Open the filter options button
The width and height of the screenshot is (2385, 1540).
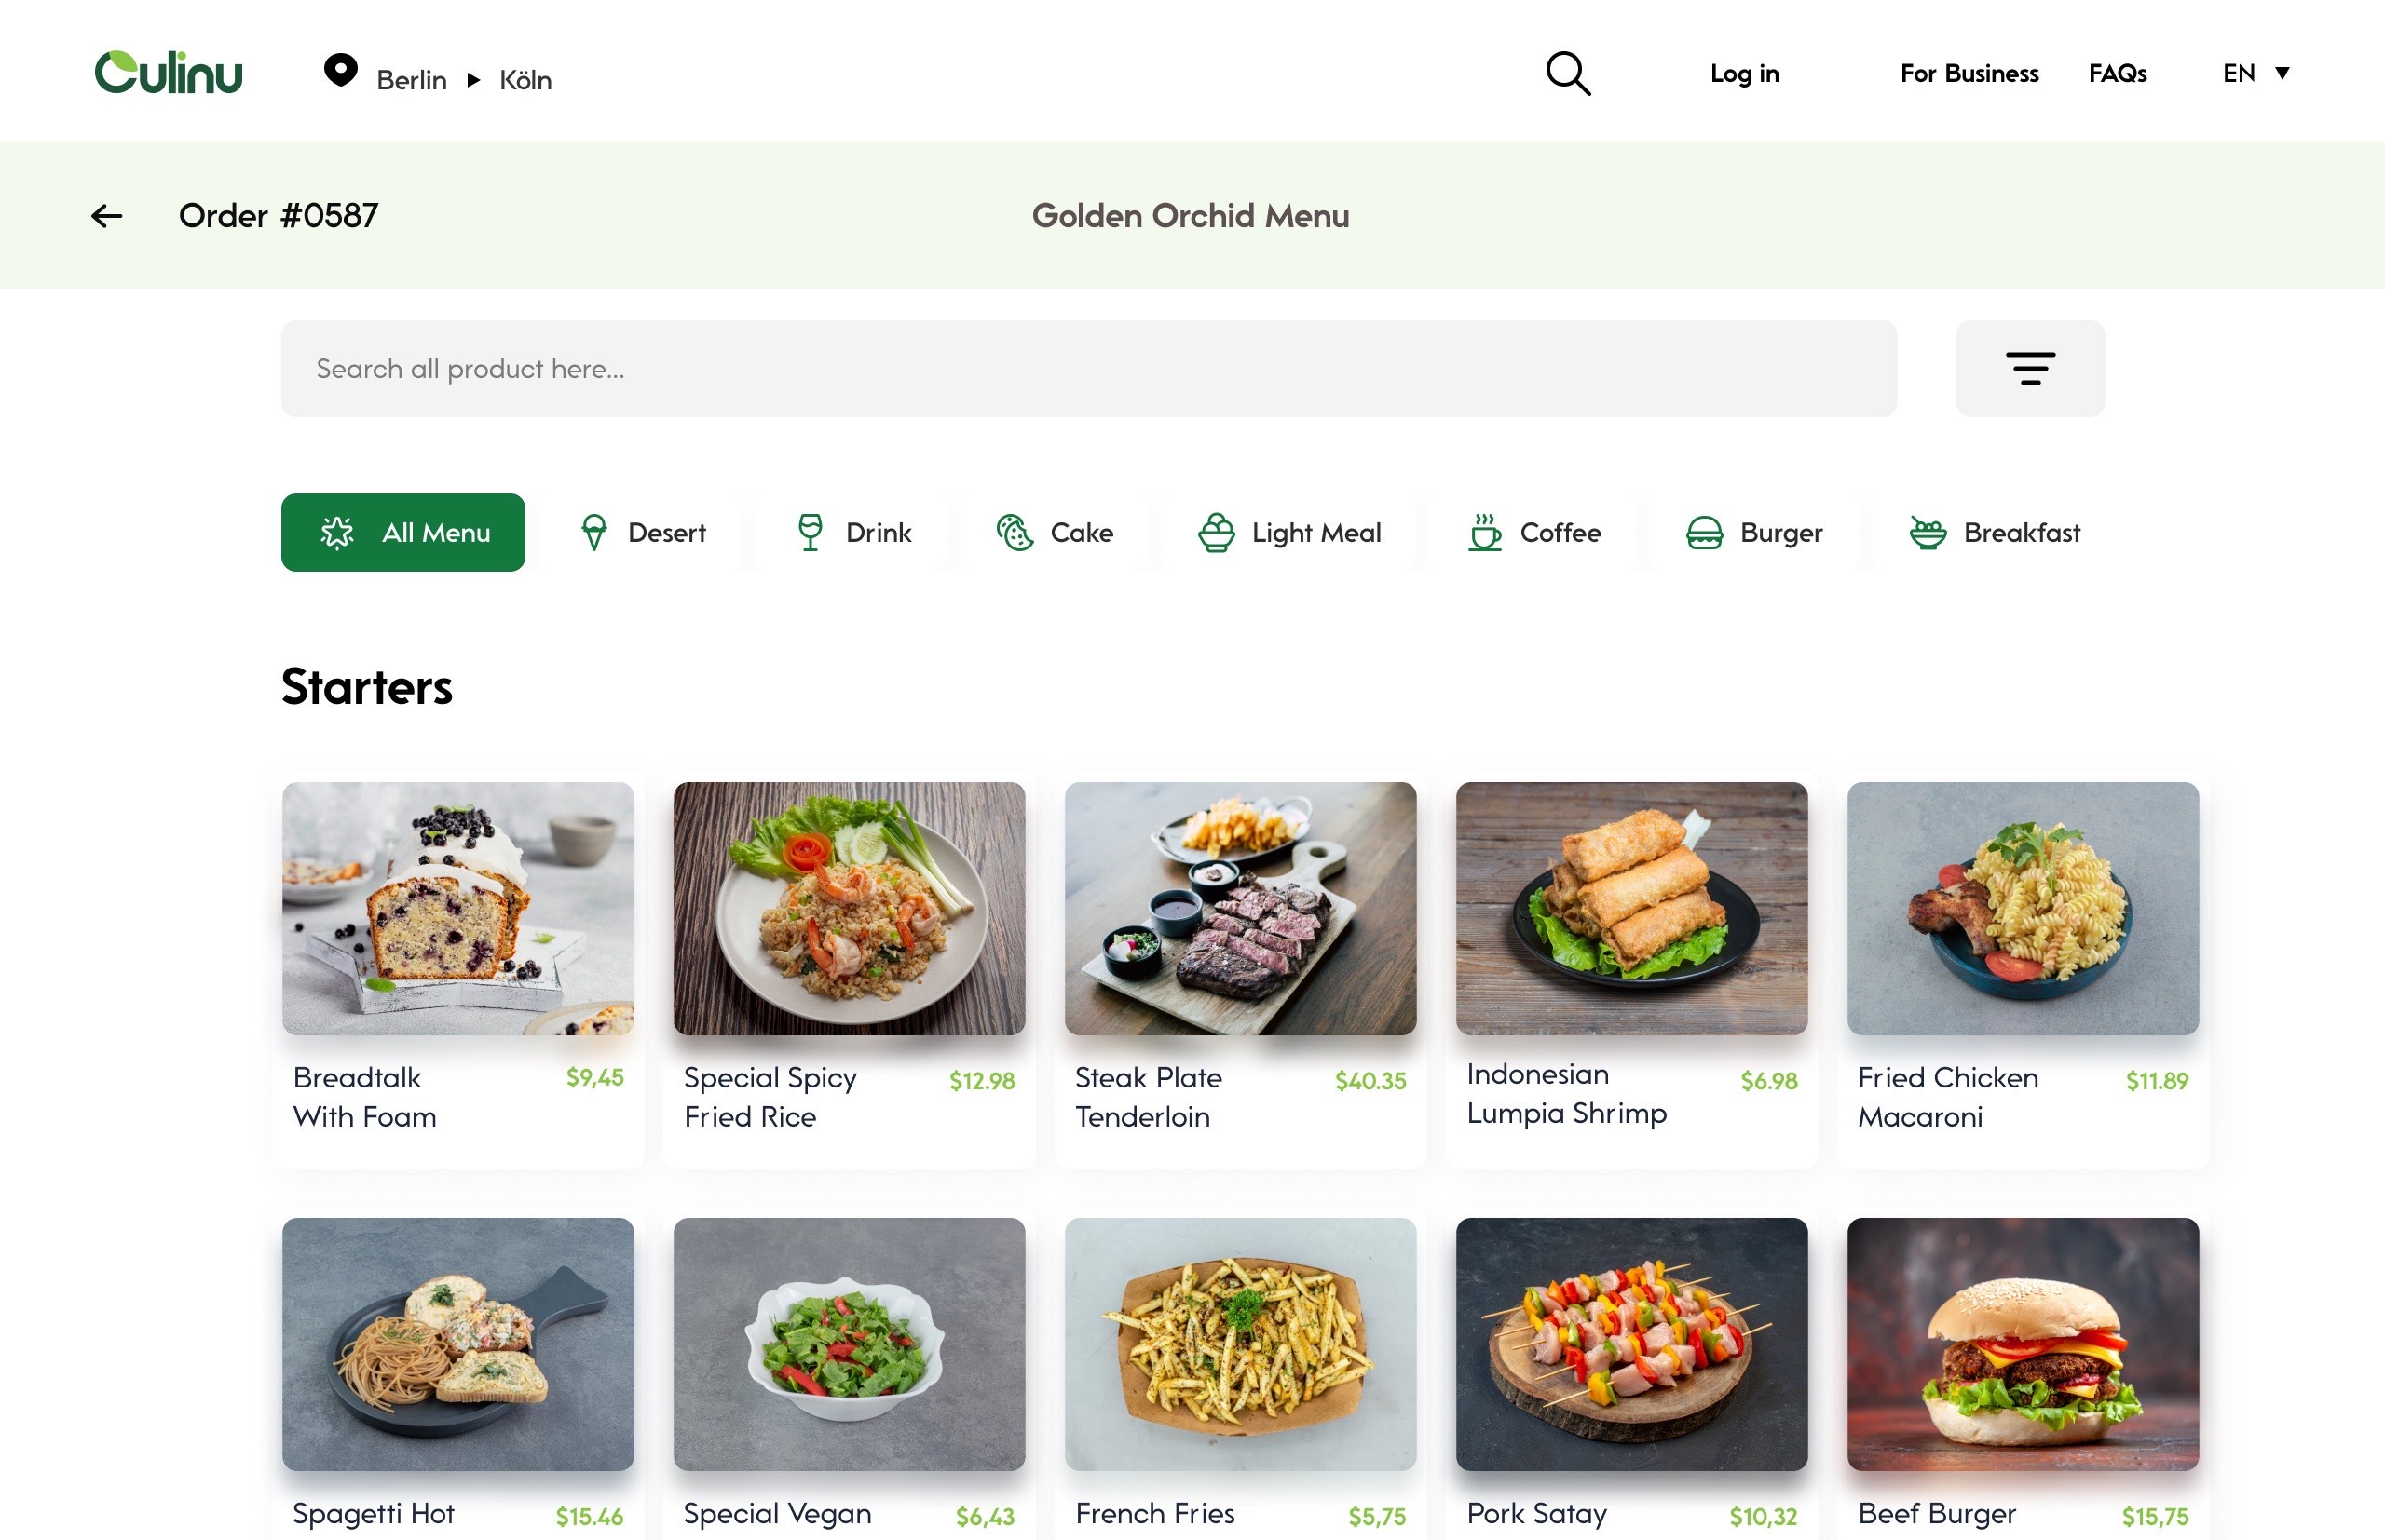pyautogui.click(x=2029, y=368)
